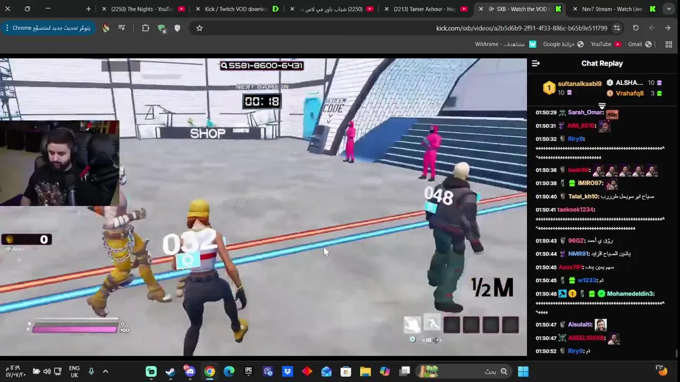
Task: Open Dropbox from the taskbar
Action: [x=287, y=371]
